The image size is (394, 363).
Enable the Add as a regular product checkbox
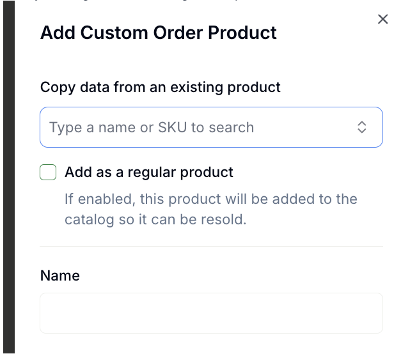point(48,173)
